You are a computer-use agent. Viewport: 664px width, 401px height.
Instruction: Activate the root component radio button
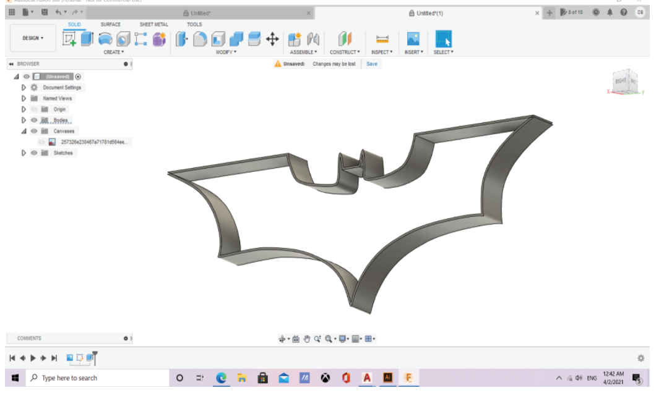78,77
